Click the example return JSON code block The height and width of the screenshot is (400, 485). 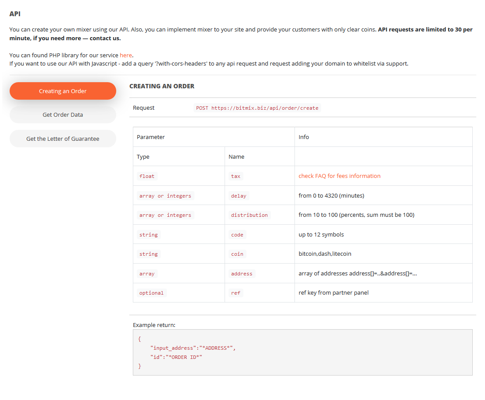point(302,352)
